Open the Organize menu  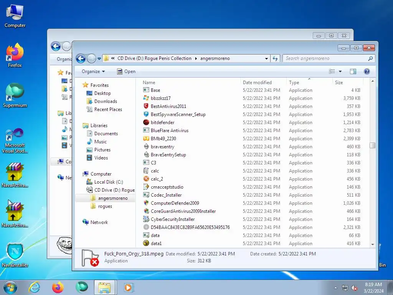(93, 71)
